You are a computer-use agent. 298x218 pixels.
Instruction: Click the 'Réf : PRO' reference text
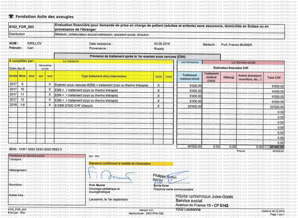94,156
